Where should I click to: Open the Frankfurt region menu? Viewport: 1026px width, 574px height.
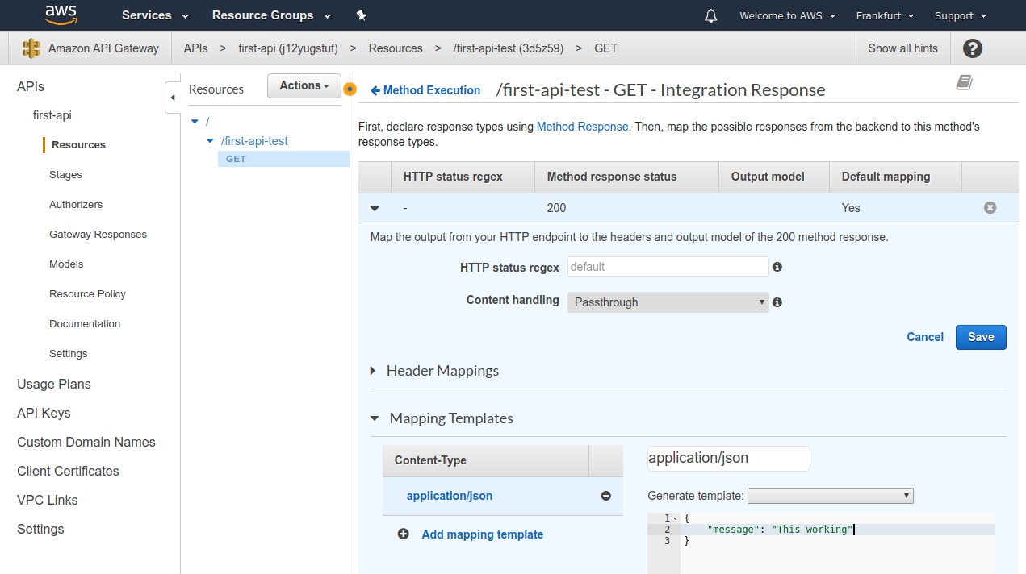(885, 15)
